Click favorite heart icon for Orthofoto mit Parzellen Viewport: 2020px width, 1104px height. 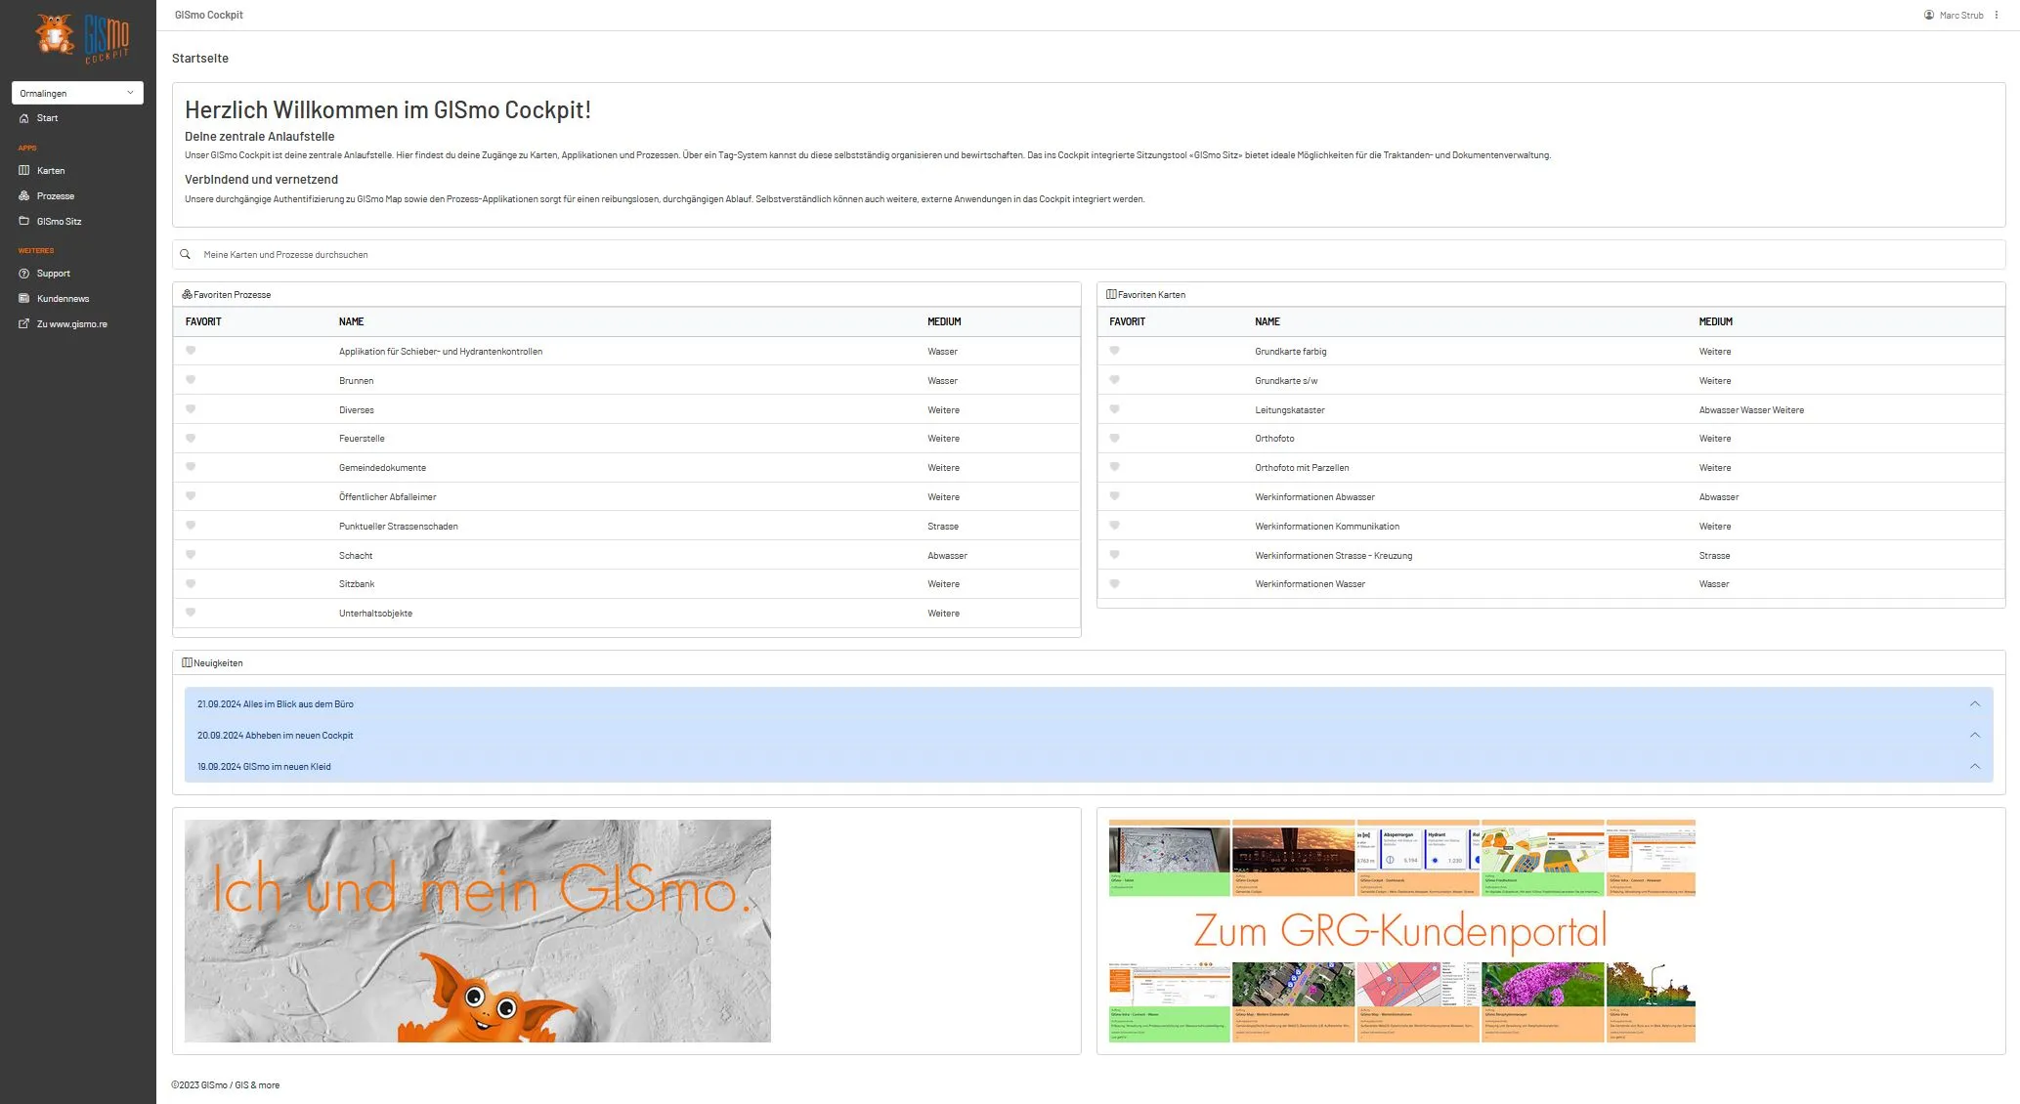[x=1114, y=466]
